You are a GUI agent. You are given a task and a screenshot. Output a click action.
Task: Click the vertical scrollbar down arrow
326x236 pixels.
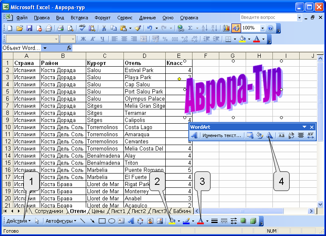click(320, 204)
